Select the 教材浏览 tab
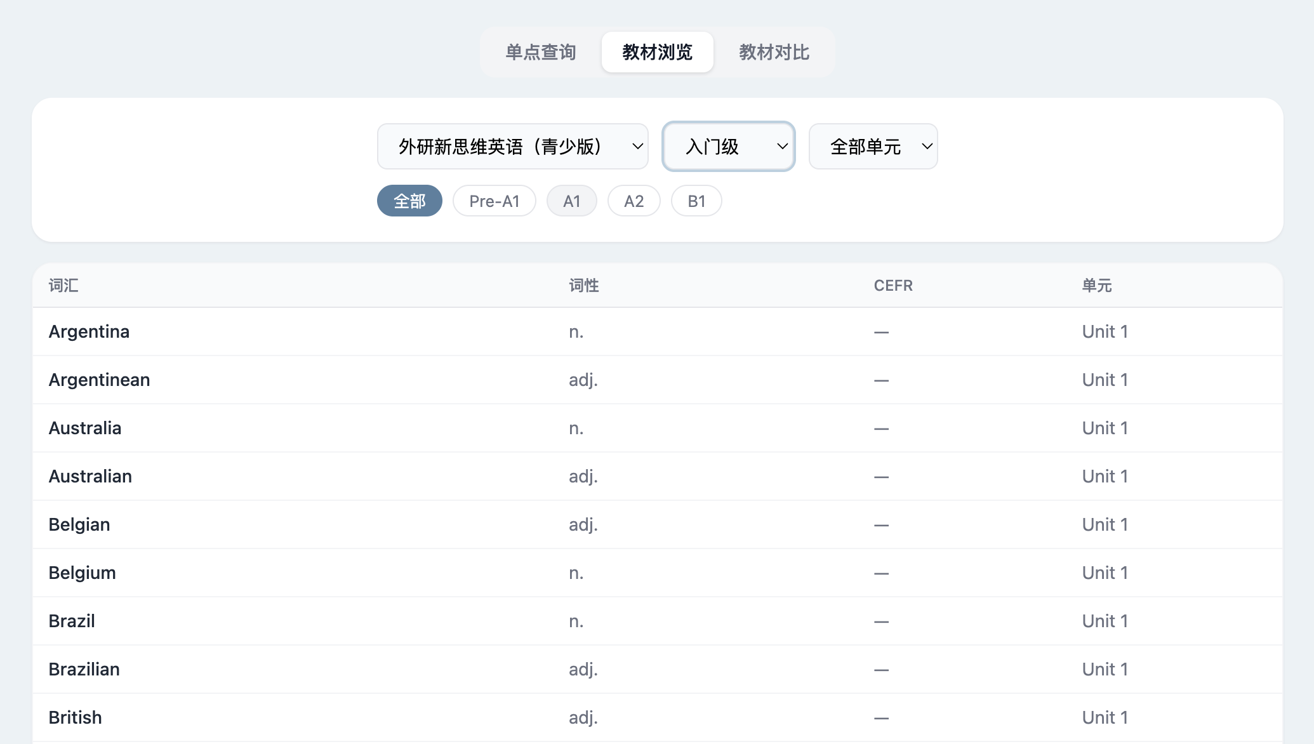 657,52
